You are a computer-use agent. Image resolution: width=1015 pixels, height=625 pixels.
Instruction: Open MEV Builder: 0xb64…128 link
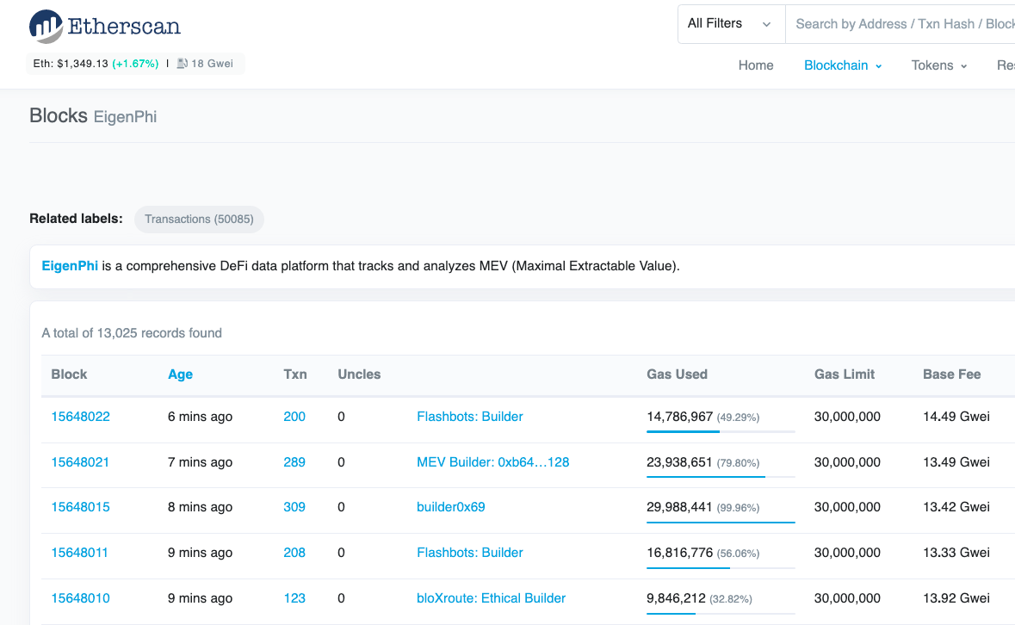pyautogui.click(x=493, y=462)
